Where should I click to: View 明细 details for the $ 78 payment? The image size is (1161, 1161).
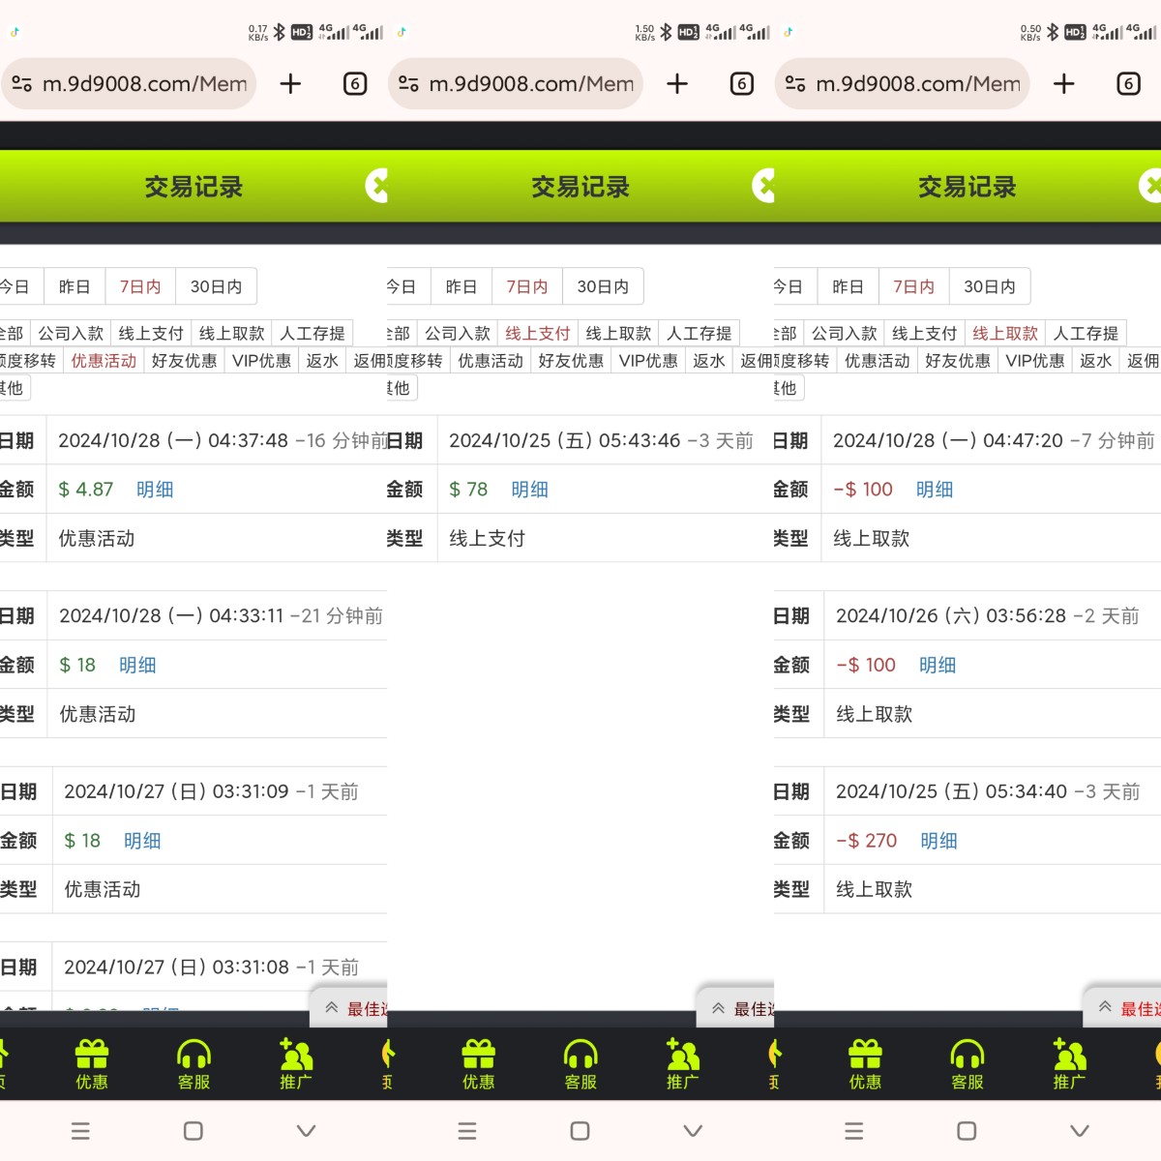point(529,490)
